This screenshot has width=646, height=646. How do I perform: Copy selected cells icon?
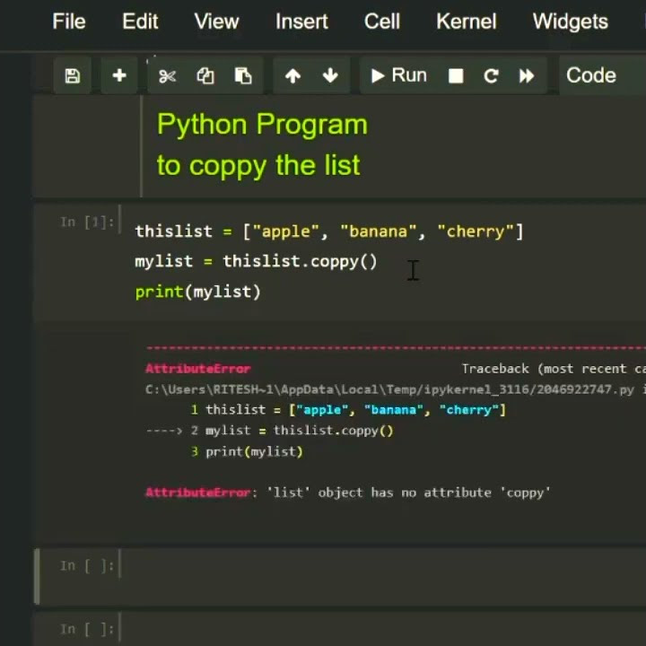pos(205,75)
